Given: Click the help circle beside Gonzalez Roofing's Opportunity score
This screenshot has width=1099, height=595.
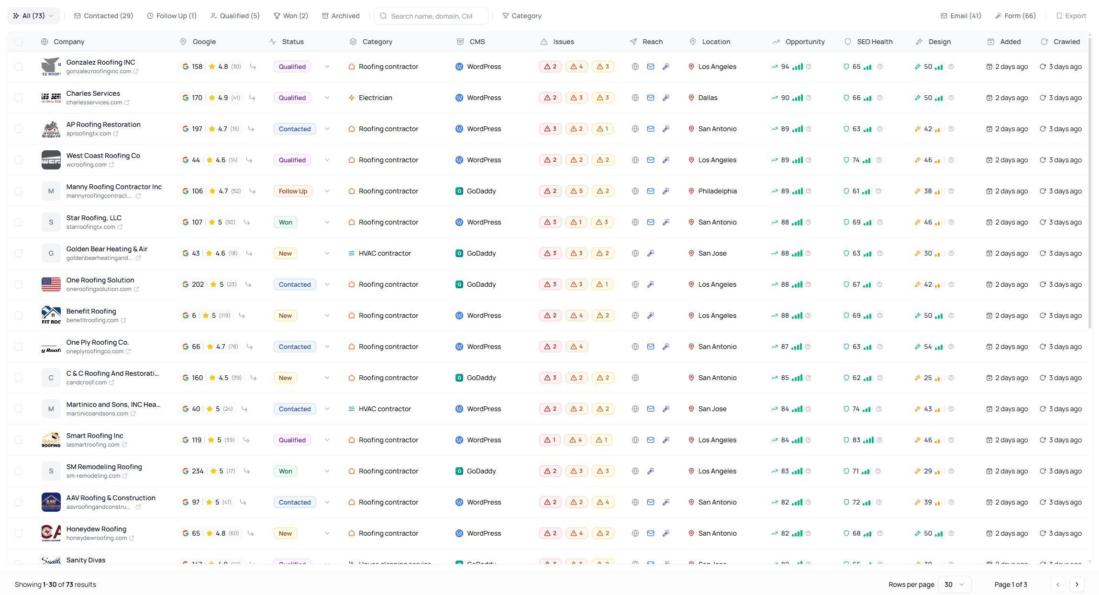Looking at the screenshot, I should coord(810,67).
